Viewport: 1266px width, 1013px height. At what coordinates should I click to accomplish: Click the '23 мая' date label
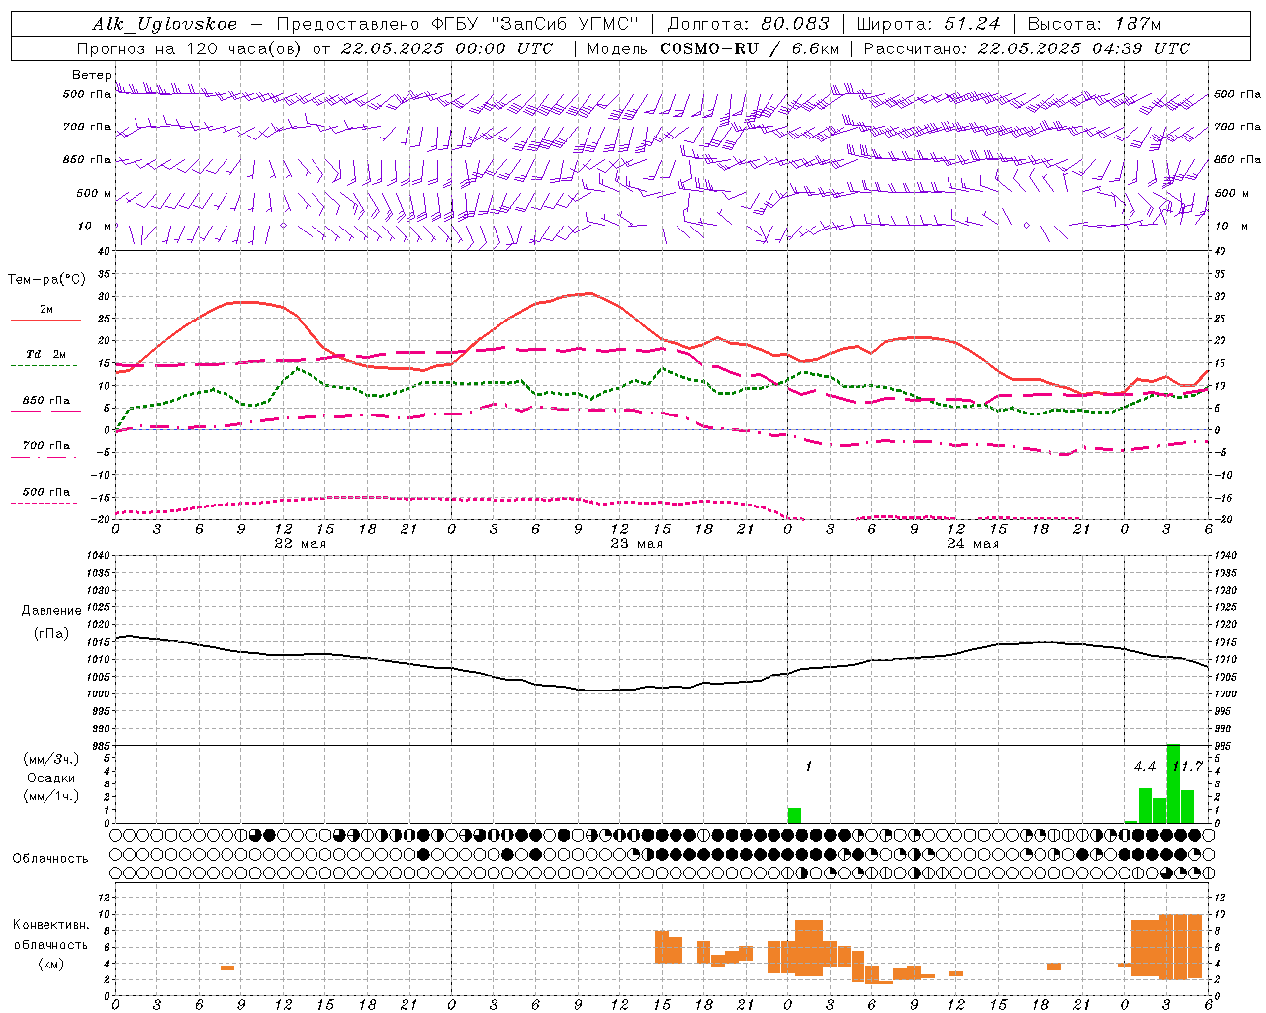tap(636, 544)
